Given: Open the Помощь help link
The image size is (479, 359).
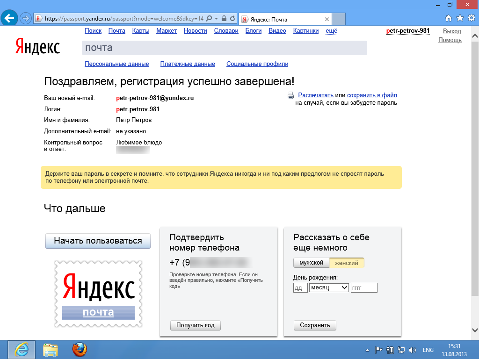Looking at the screenshot, I should [450, 40].
